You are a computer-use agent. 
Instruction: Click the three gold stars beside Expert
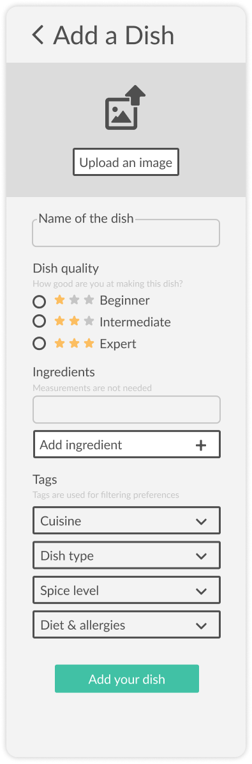coord(74,344)
